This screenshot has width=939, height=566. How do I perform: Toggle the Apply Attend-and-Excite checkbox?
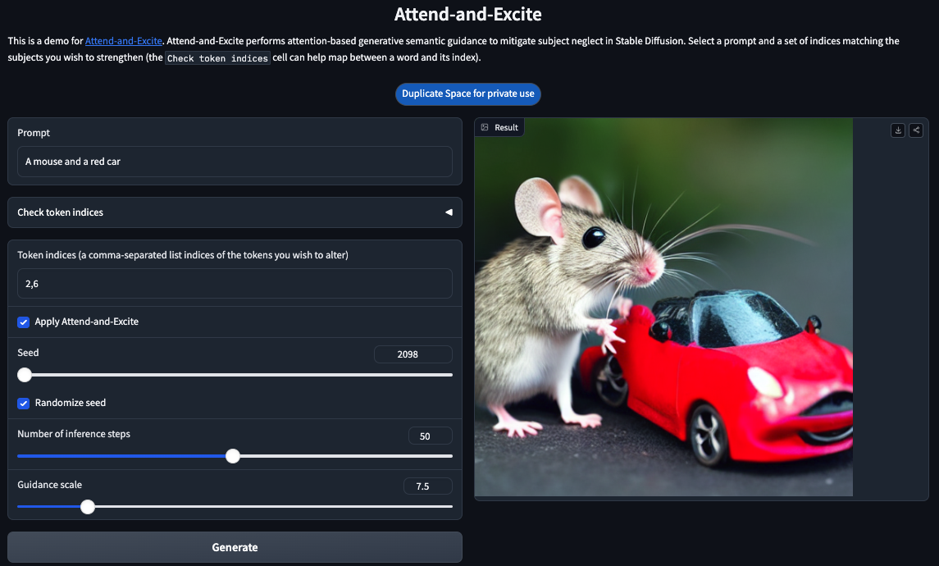(x=24, y=322)
